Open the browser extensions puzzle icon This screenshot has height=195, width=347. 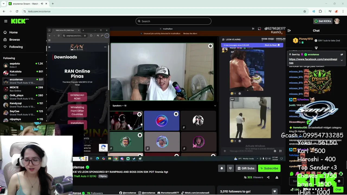[320, 11]
